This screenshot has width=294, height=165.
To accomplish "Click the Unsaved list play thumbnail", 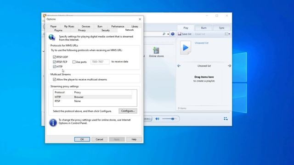I will coord(186,48).
